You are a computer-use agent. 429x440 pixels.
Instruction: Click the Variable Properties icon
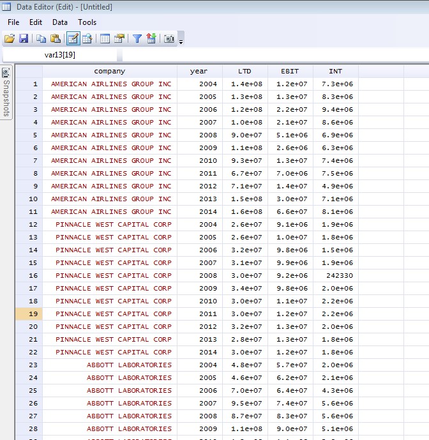coord(119,38)
